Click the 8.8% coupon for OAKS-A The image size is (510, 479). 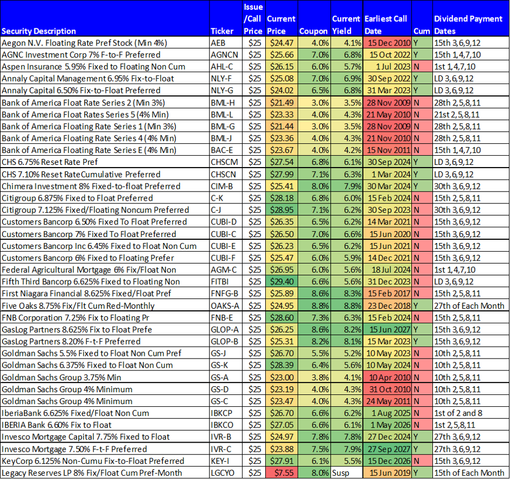click(314, 305)
